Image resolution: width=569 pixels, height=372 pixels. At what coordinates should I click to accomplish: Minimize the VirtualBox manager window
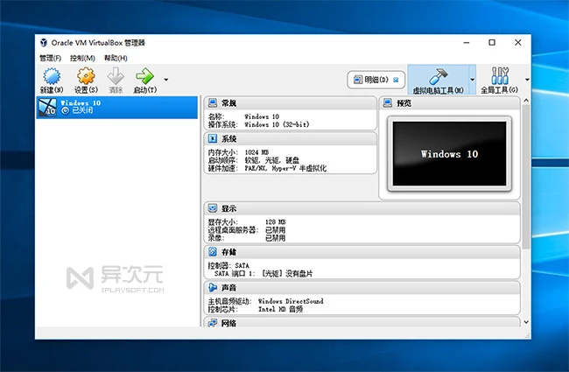(x=467, y=43)
